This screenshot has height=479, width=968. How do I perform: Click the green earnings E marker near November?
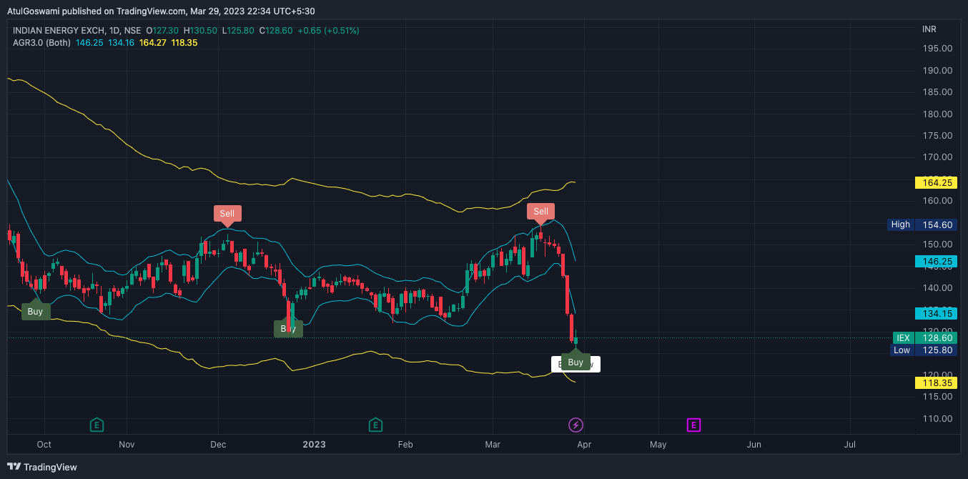pos(97,425)
